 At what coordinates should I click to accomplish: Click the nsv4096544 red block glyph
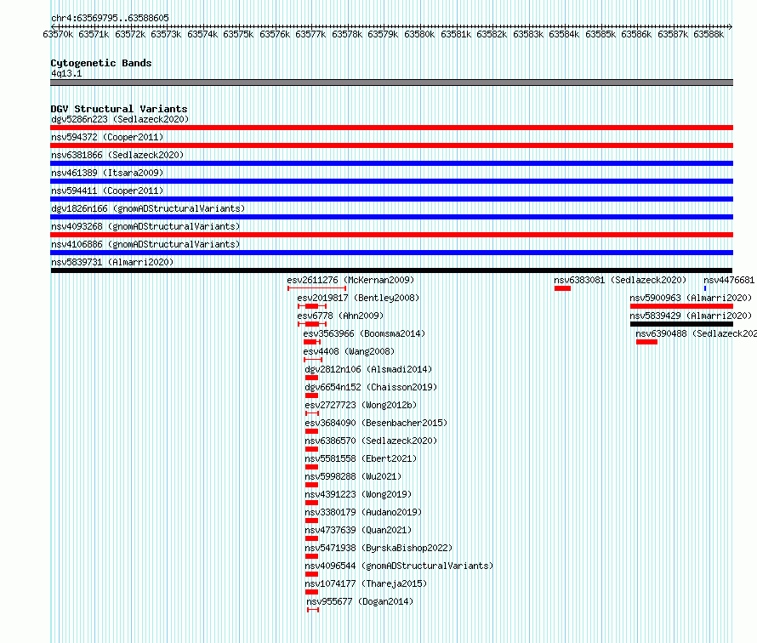311,574
